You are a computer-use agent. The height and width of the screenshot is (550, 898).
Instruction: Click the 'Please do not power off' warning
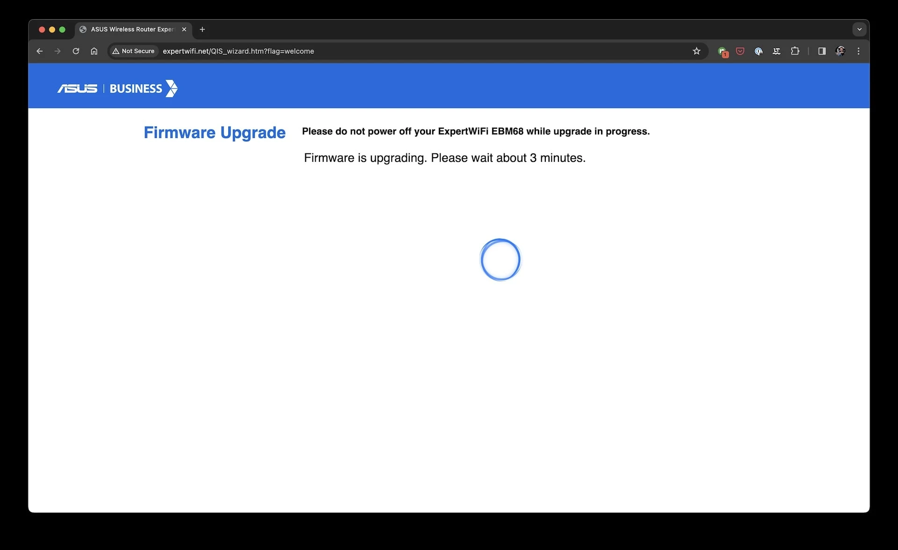click(x=476, y=131)
